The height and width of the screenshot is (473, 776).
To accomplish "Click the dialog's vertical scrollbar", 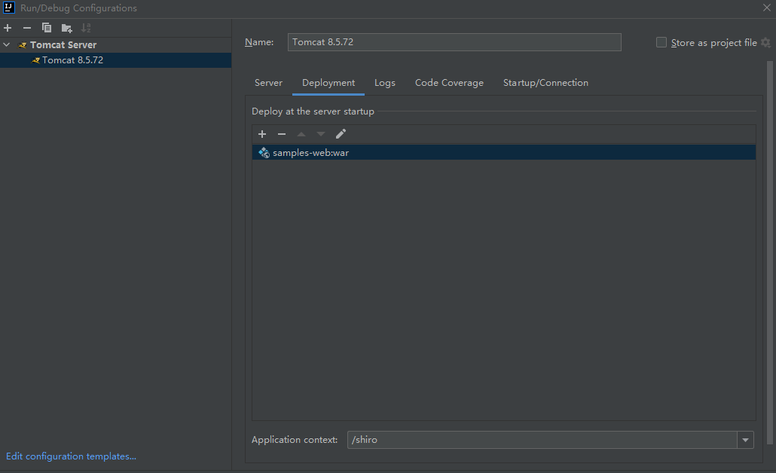I will (769, 252).
